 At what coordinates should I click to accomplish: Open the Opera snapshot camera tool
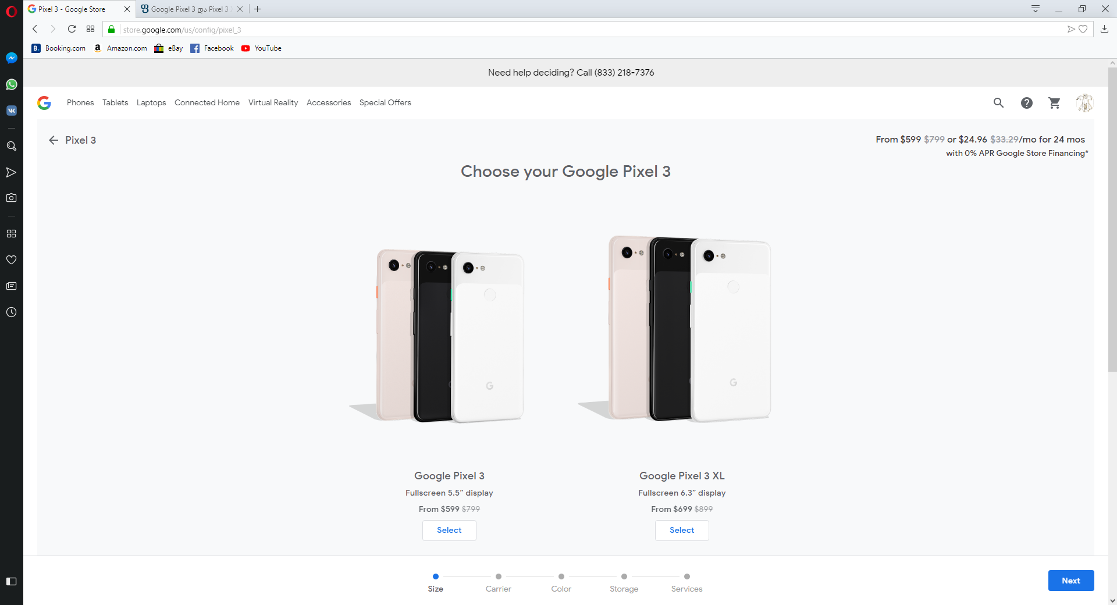click(x=11, y=198)
